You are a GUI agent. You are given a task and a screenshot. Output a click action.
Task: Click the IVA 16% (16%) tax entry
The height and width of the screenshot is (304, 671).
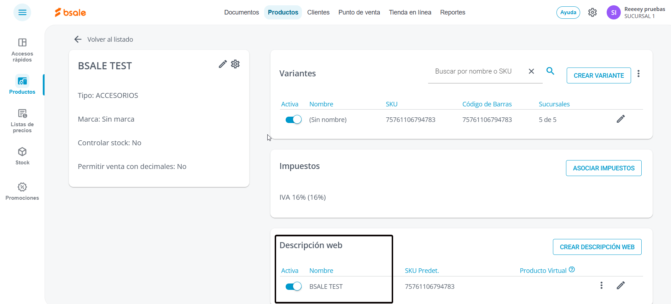pos(303,197)
